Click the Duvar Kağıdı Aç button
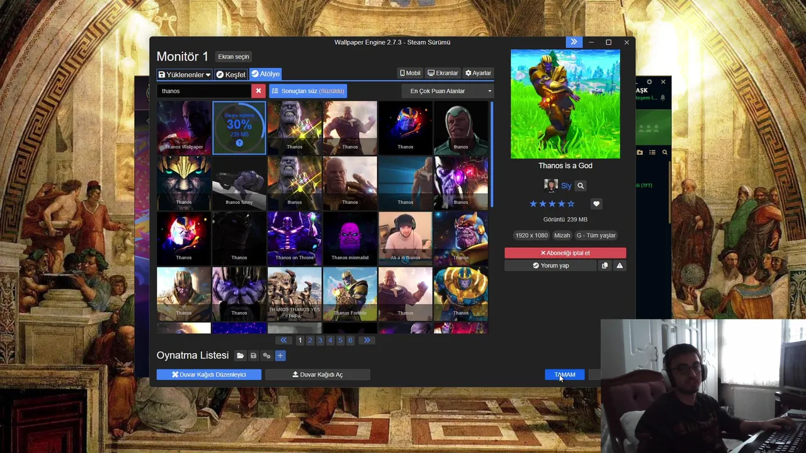The height and width of the screenshot is (453, 806). click(317, 374)
